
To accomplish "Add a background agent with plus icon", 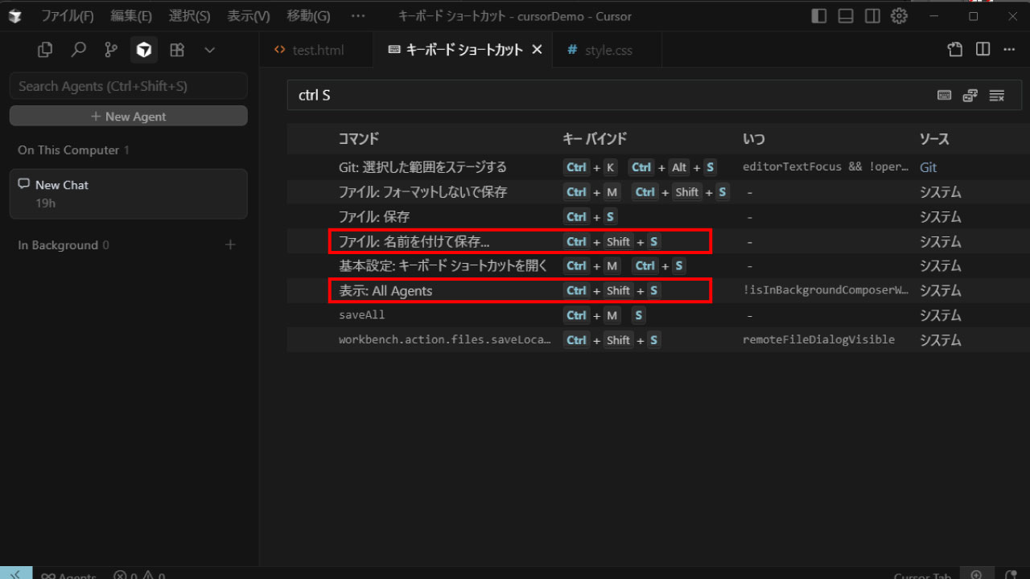I will click(230, 244).
